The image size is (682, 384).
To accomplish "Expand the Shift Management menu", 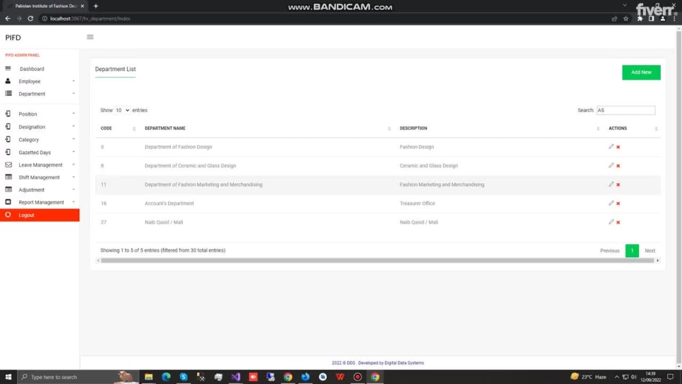I will [x=40, y=177].
